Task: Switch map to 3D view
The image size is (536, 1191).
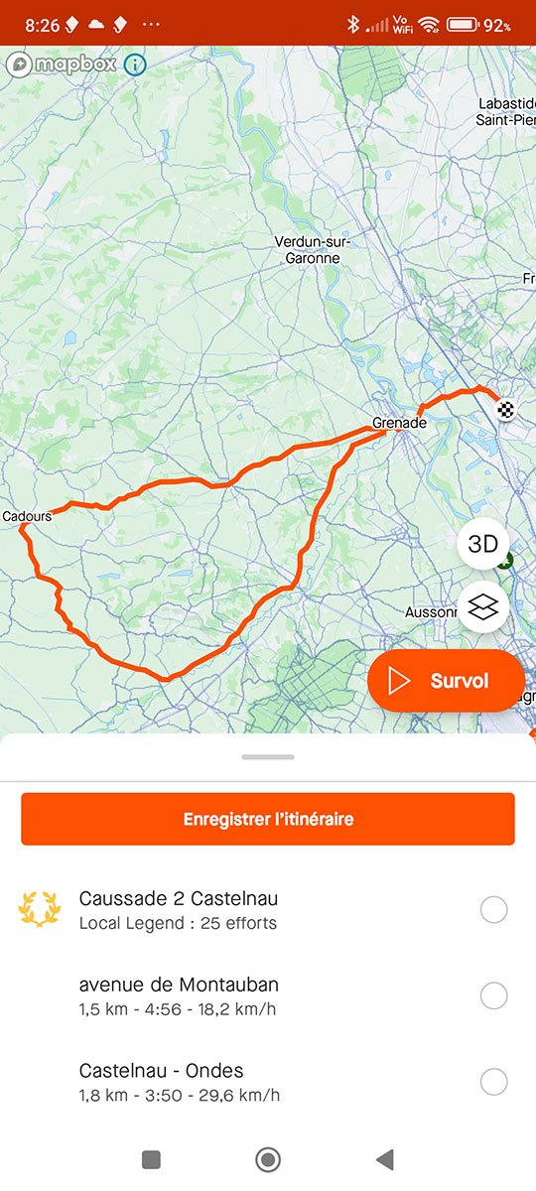Action: (x=482, y=544)
